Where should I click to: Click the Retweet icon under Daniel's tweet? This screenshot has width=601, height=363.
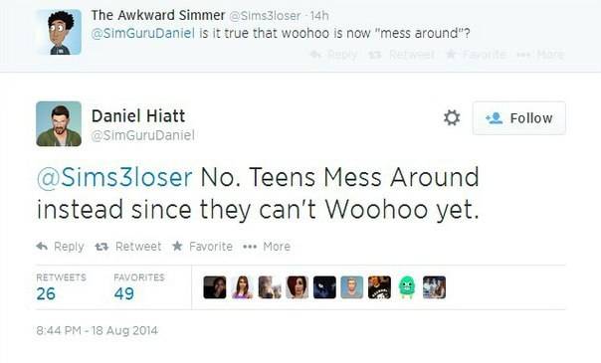click(101, 247)
